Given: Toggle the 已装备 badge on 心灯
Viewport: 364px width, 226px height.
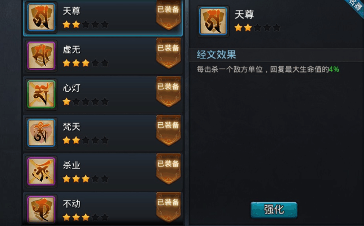Looking at the screenshot, I should click(169, 92).
